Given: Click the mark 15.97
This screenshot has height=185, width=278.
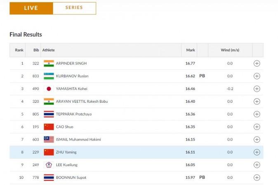Looking at the screenshot, I should click(190, 178).
